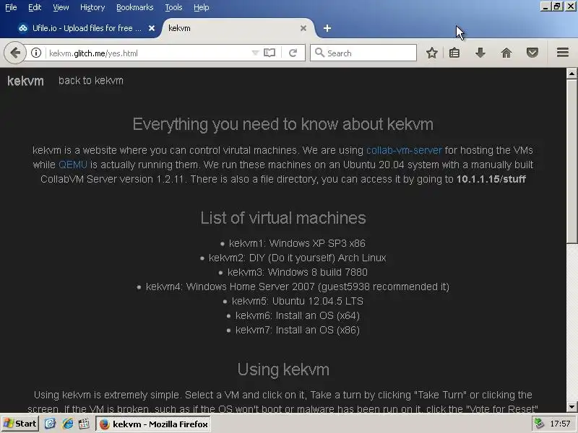Click the first quick launch icon
Viewport: 578px width, 433px height.
(x=50, y=424)
